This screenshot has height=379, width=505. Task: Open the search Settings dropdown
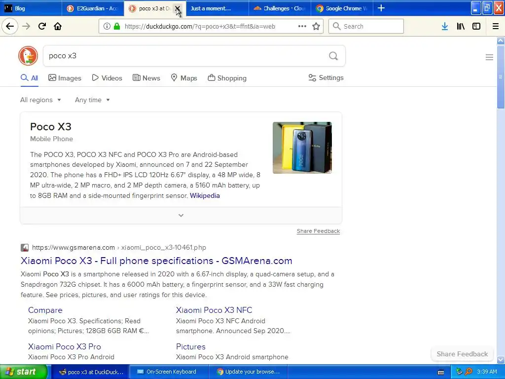coord(326,77)
